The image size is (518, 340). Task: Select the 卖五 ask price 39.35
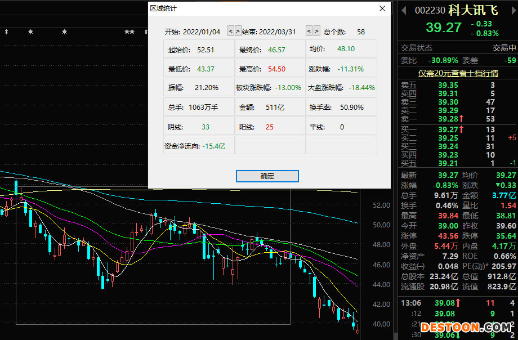click(448, 85)
